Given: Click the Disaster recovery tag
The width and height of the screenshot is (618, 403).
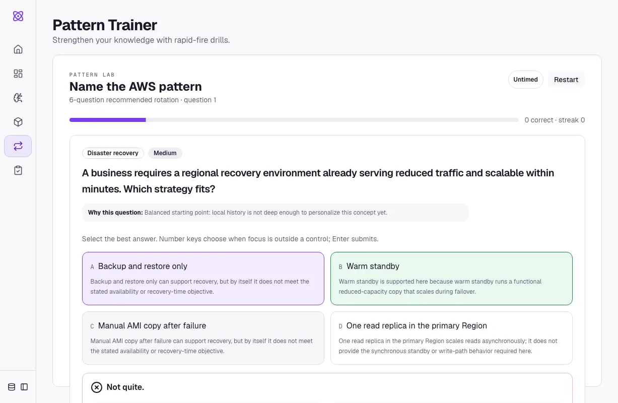Looking at the screenshot, I should tap(113, 153).
